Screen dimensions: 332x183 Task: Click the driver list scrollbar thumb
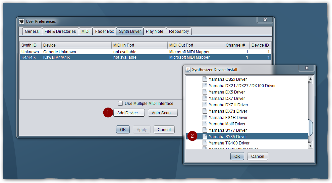[311, 128]
